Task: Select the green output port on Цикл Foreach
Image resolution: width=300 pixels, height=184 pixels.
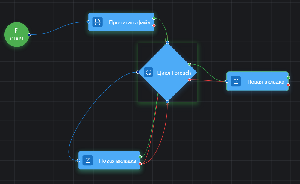Action: 190,64
